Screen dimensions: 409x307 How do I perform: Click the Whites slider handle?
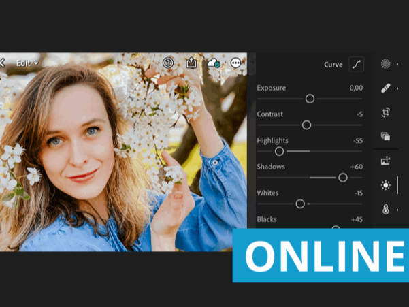pyautogui.click(x=300, y=204)
